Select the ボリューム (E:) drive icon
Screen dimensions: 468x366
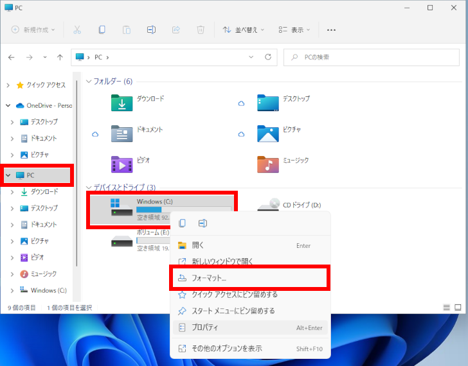122,241
